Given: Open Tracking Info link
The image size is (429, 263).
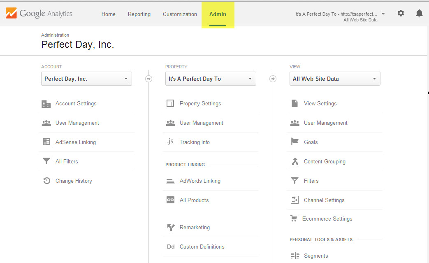Looking at the screenshot, I should (195, 142).
